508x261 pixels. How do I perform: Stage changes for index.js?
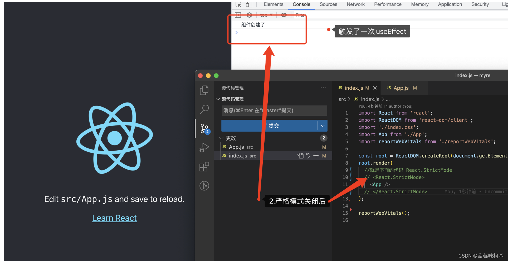[316, 156]
